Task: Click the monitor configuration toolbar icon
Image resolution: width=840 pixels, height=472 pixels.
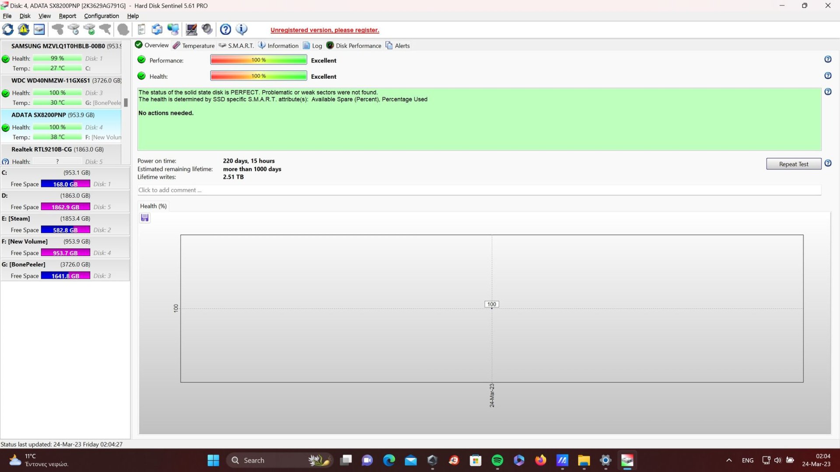Action: tap(191, 30)
